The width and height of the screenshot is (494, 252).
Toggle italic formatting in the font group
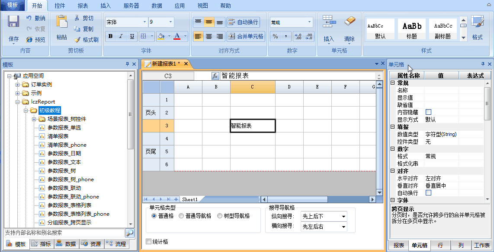click(121, 36)
